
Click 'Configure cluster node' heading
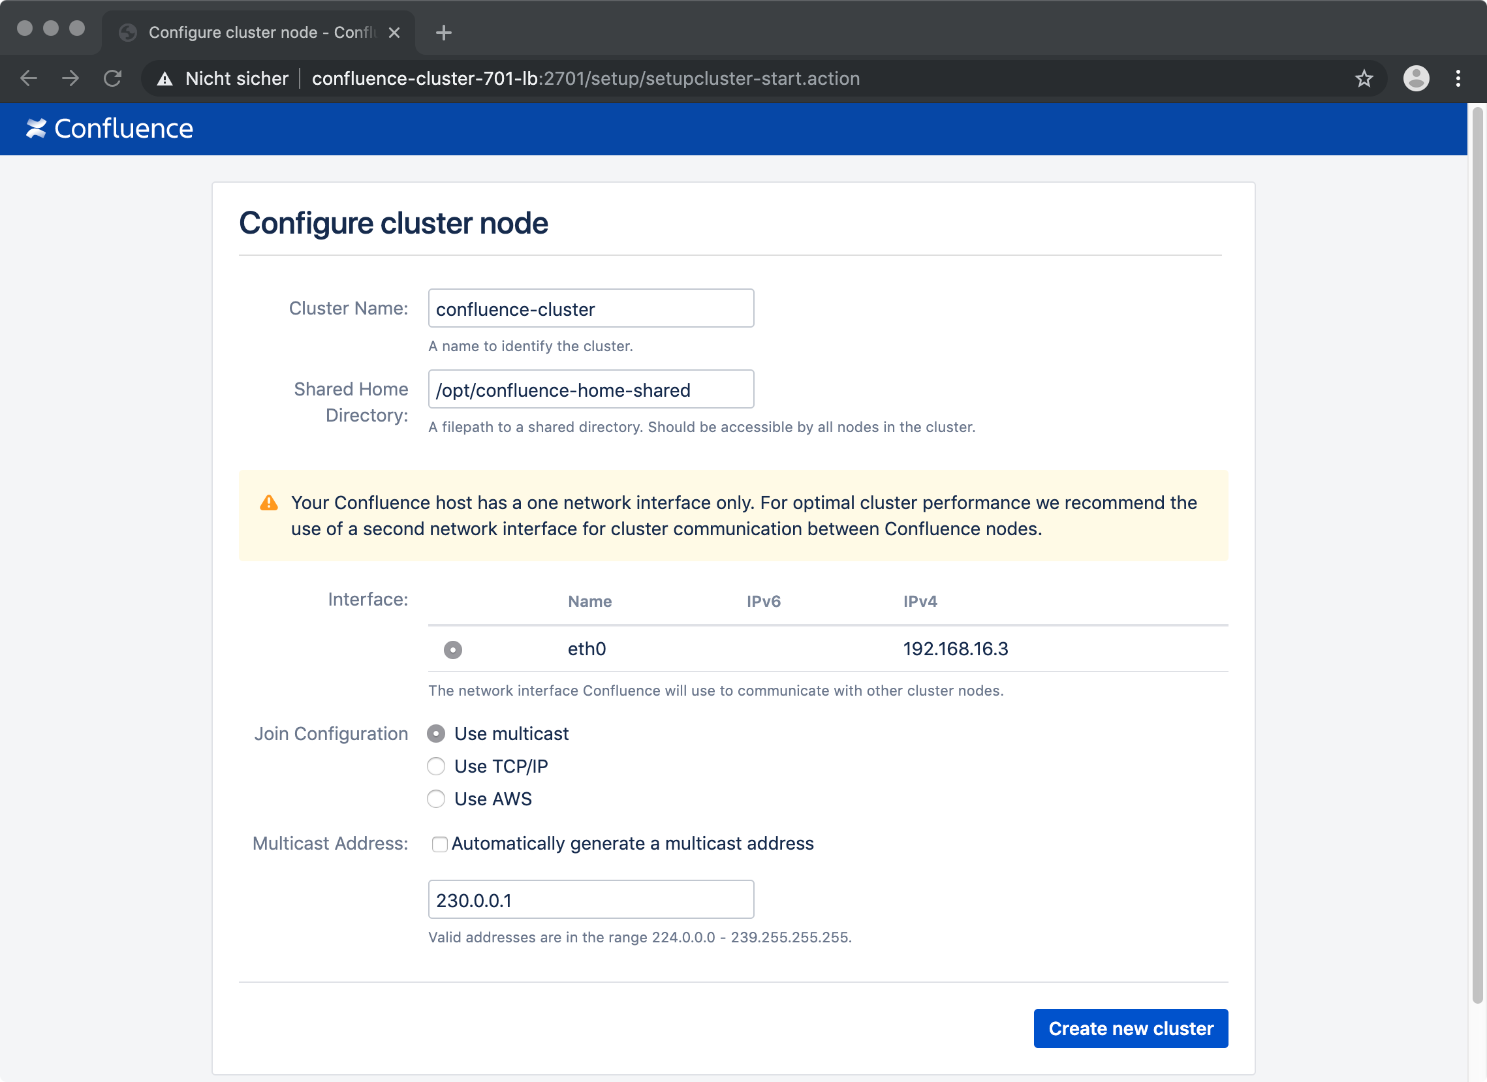[x=394, y=223]
